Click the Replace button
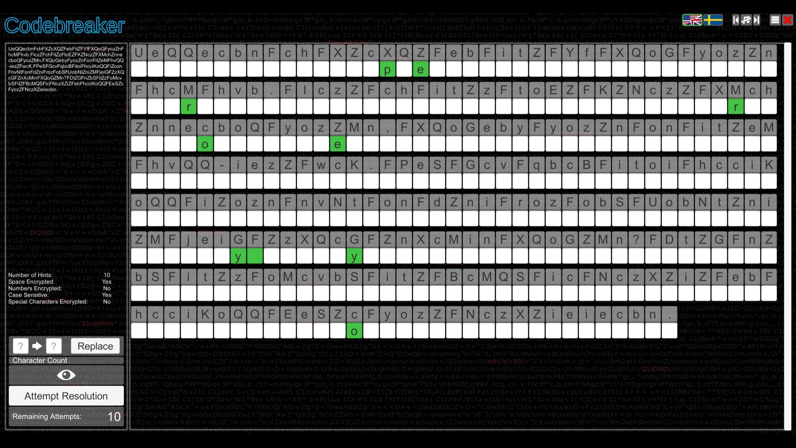796x448 pixels. click(x=94, y=346)
